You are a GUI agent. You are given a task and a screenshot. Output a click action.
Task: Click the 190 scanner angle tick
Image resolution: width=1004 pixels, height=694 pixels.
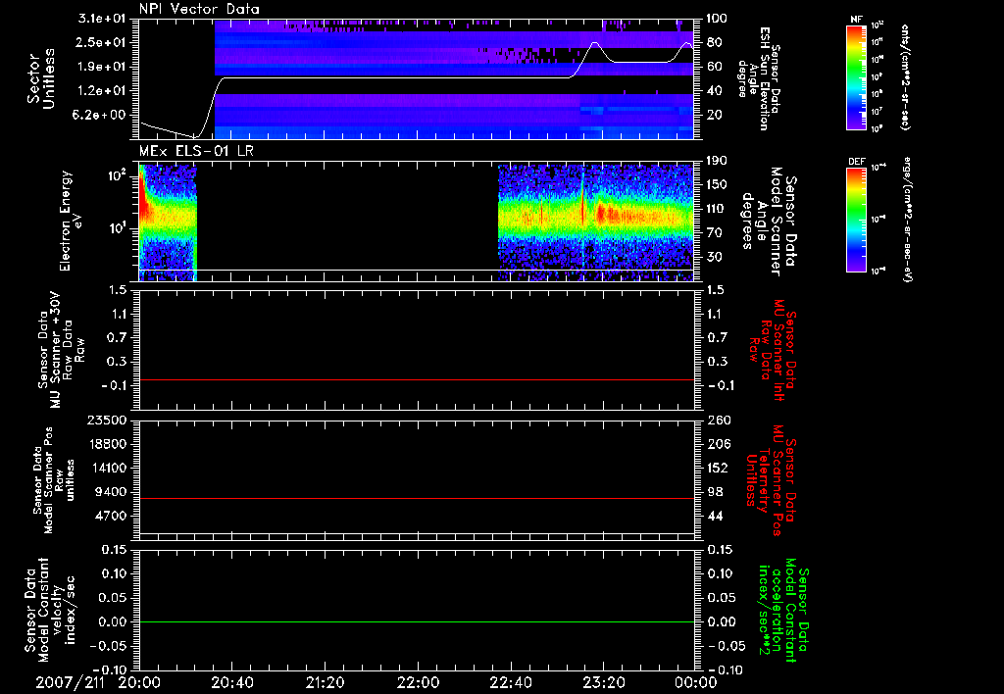coord(717,161)
